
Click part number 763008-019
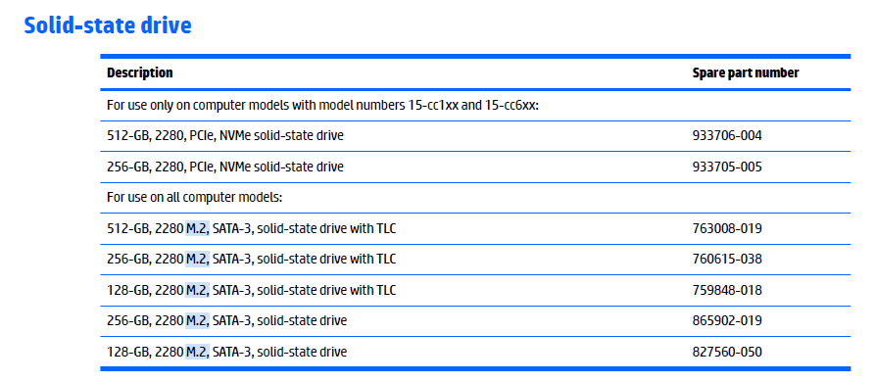pos(727,228)
